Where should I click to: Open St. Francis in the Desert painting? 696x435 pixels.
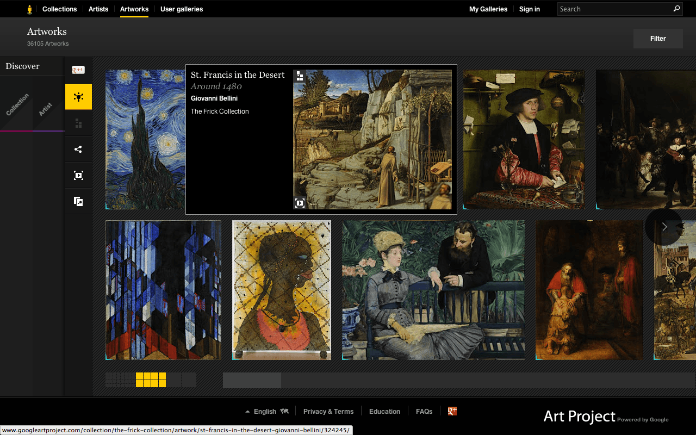tap(372, 139)
